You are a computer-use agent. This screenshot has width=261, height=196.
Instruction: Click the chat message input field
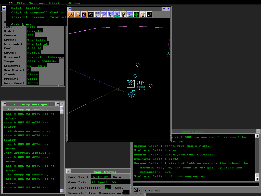click(x=196, y=184)
